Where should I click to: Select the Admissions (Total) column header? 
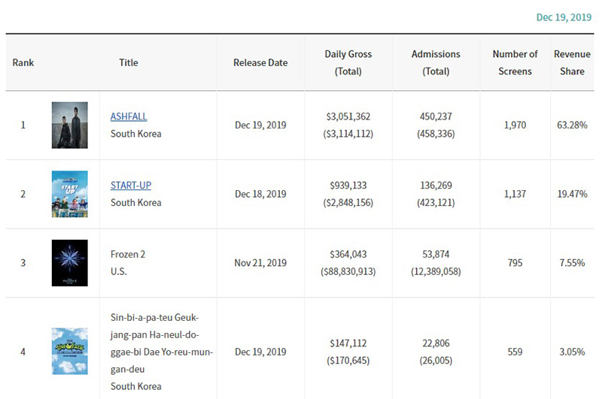436,63
